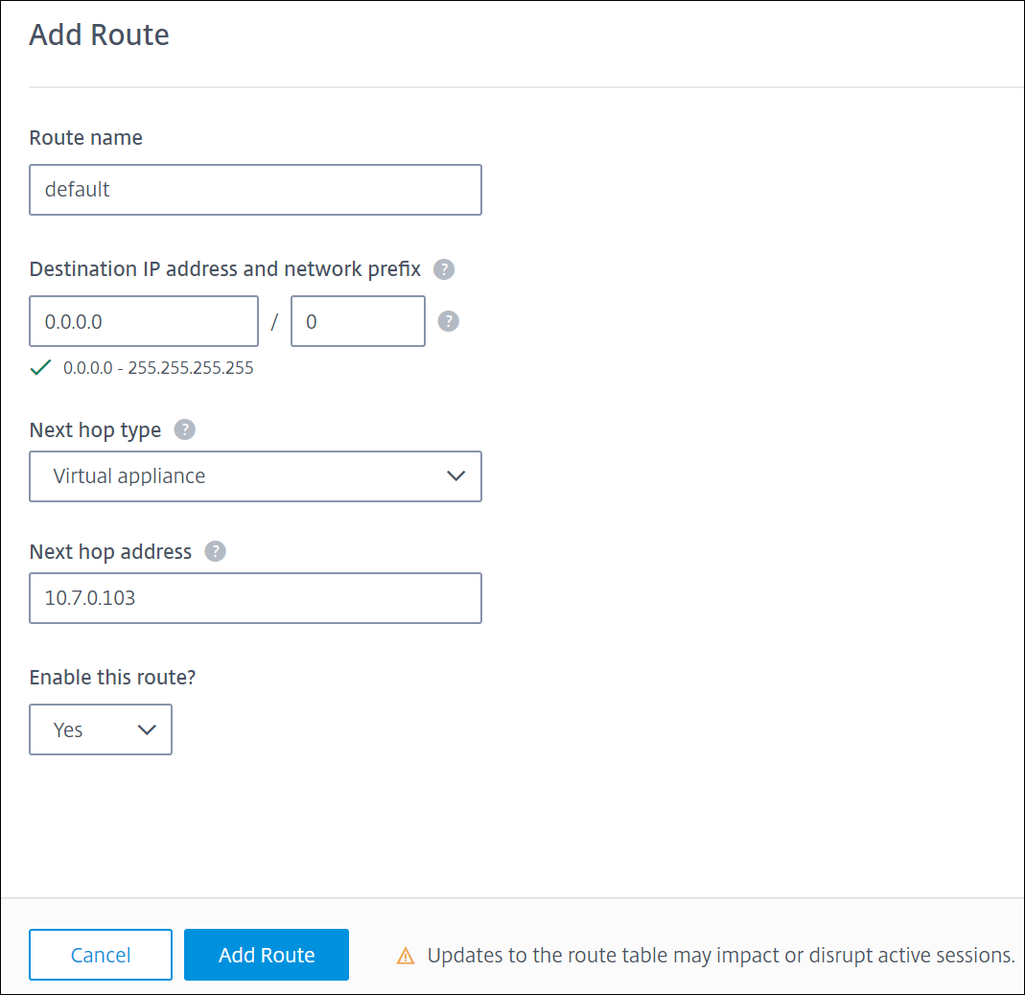Expand the Enable this route Yes dropdown
Image resolution: width=1025 pixels, height=995 pixels.
coord(101,729)
